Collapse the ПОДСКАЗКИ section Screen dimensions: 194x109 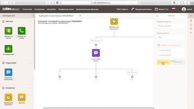30,63
